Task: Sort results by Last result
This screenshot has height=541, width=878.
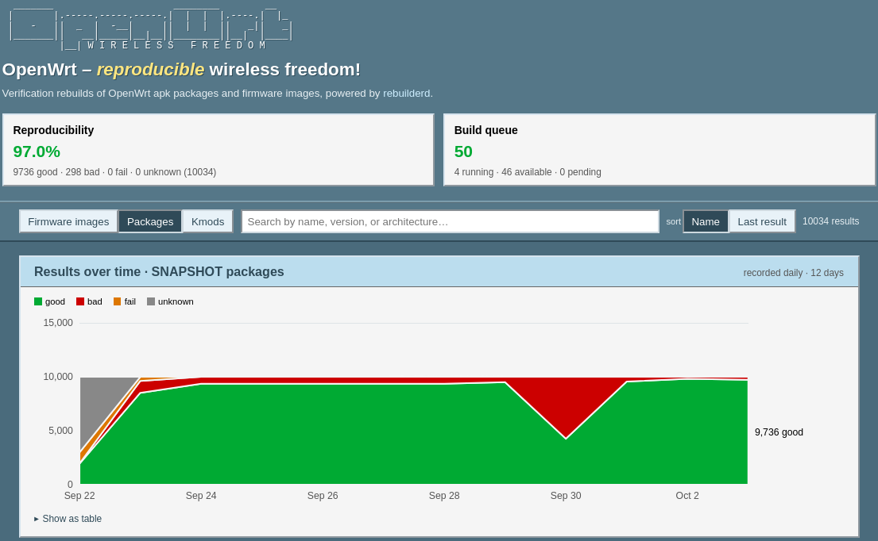Action: (x=762, y=222)
